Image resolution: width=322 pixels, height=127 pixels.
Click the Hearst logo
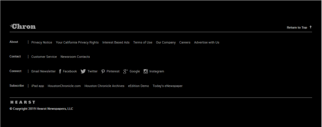23,102
